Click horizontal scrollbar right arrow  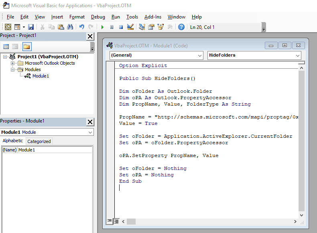point(295,222)
